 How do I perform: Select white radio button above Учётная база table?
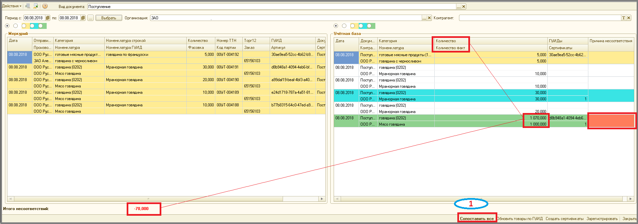(x=344, y=26)
